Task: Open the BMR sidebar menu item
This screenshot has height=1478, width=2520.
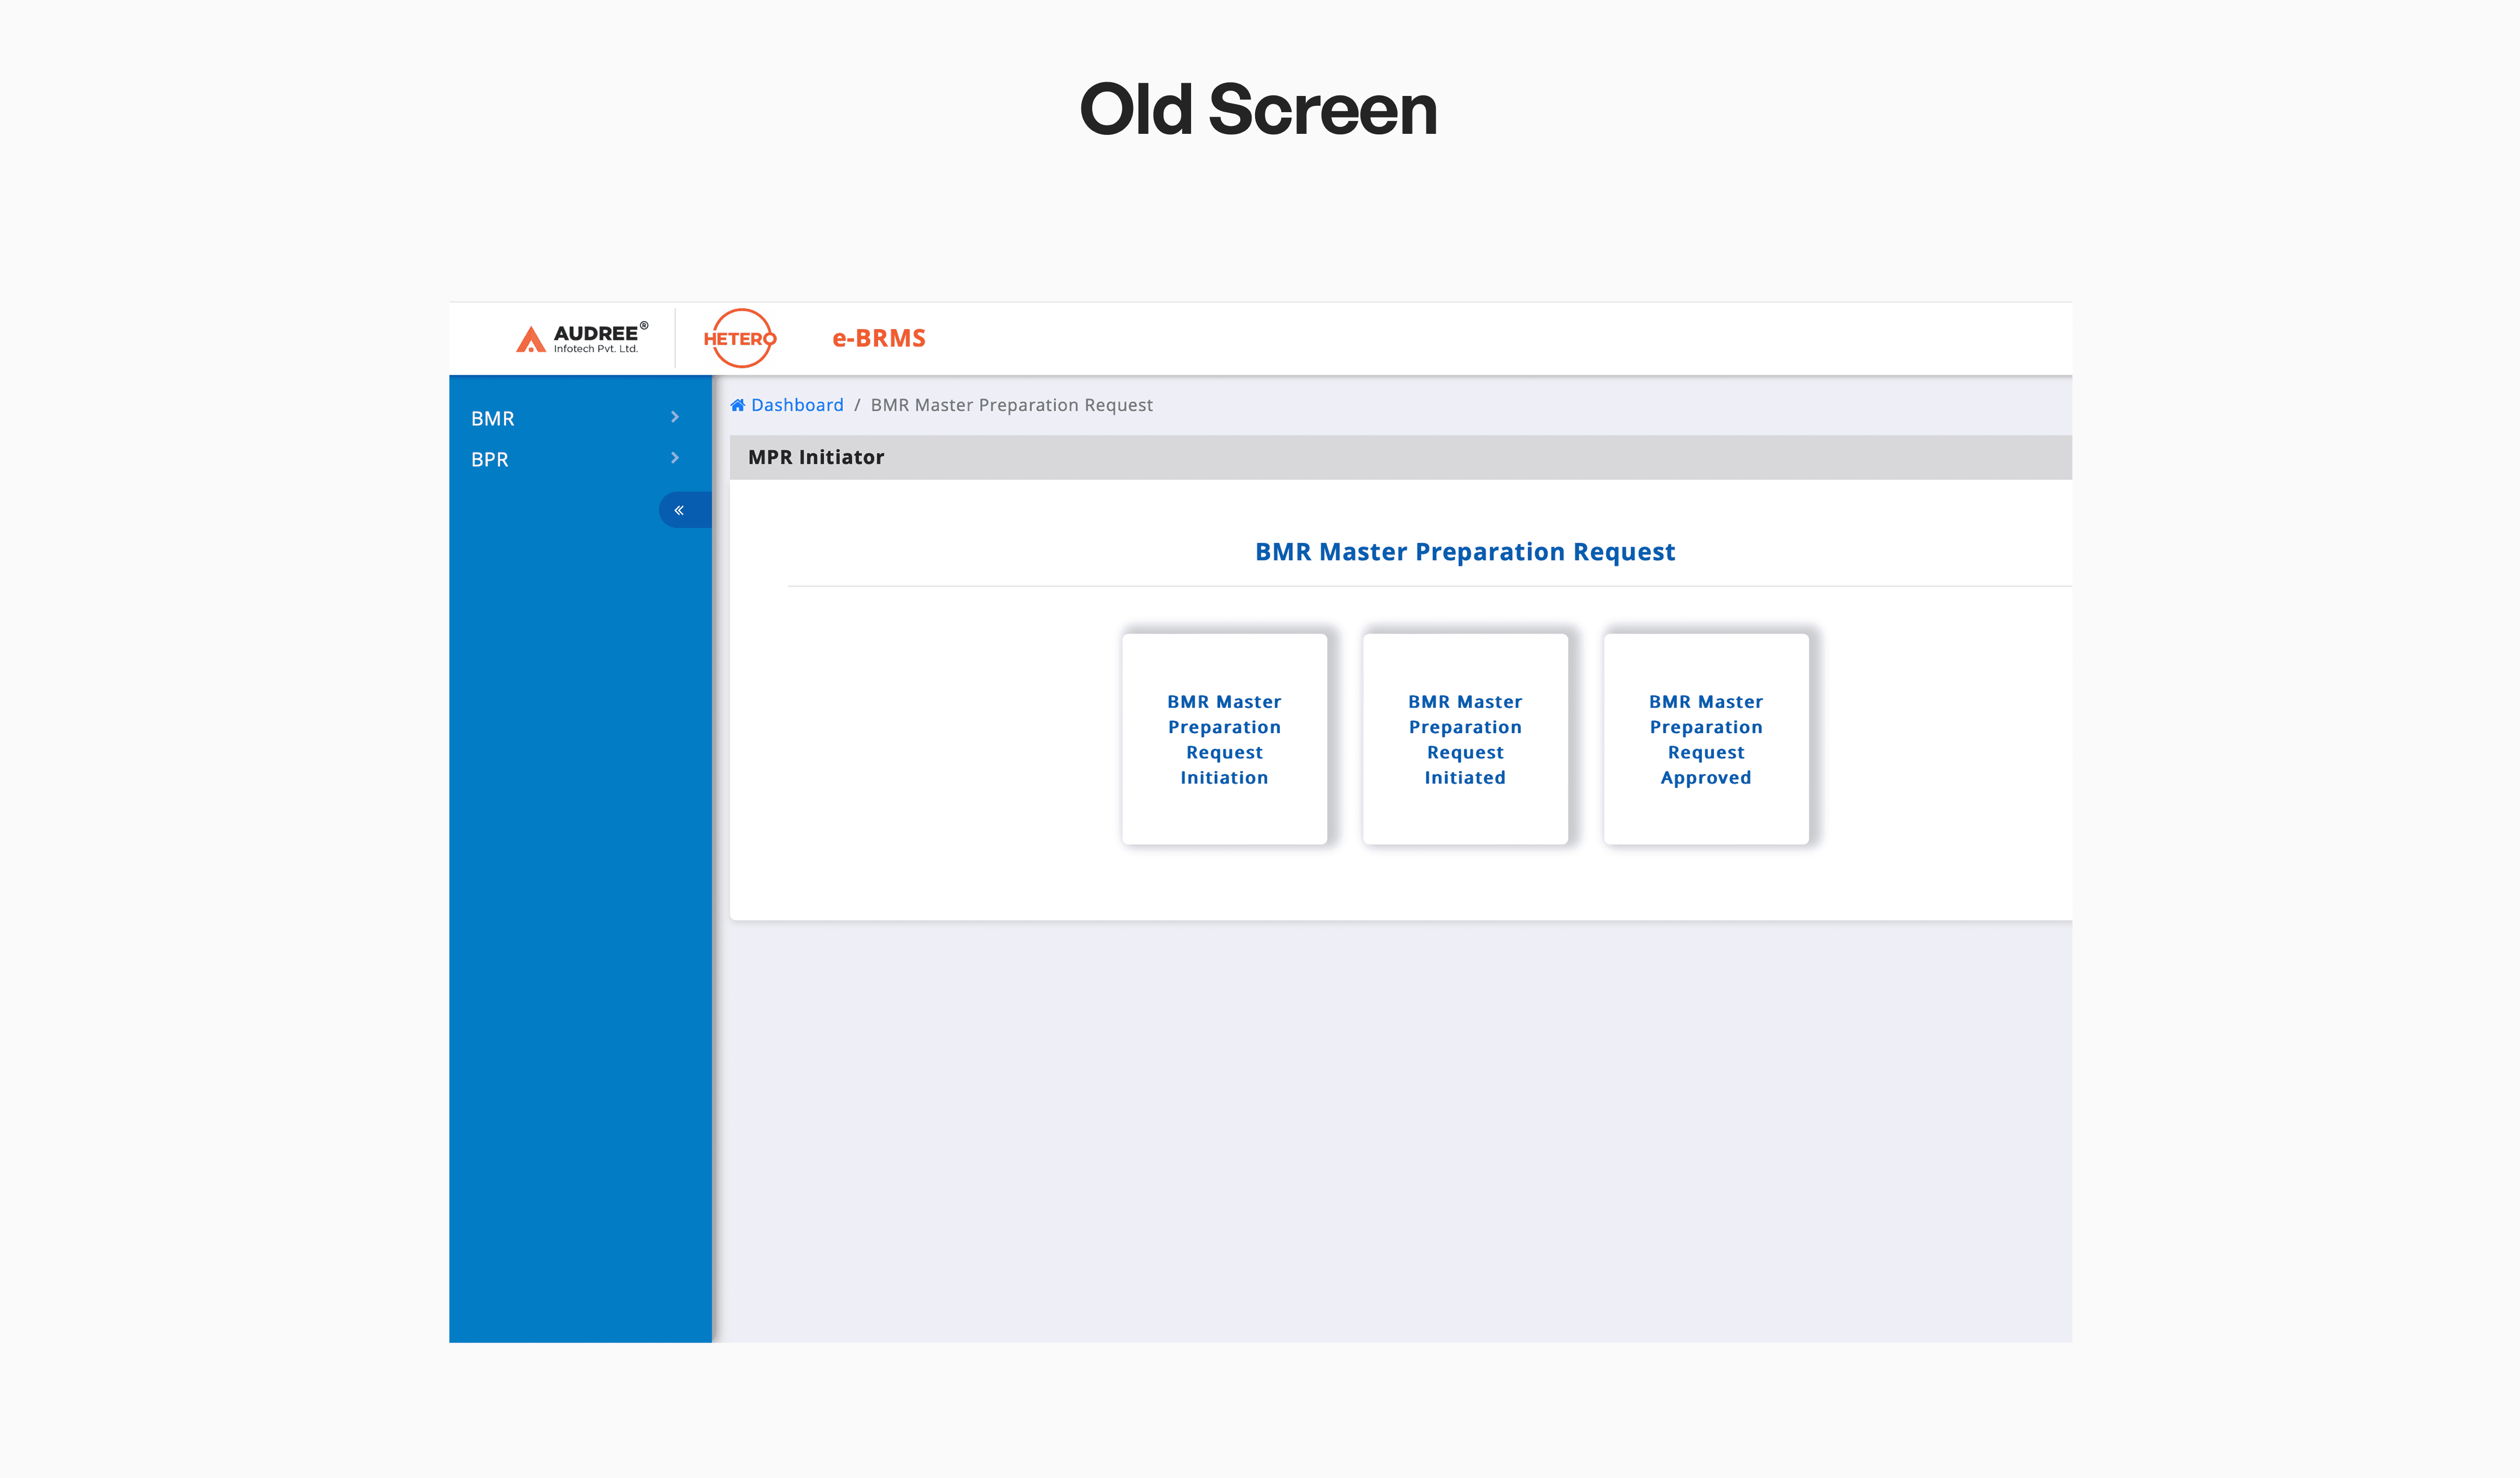Action: (x=493, y=419)
